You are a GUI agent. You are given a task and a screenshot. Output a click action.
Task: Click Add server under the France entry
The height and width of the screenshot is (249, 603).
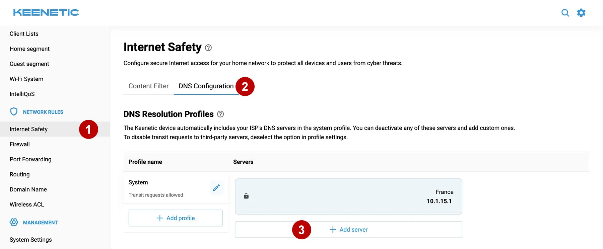[348, 230]
